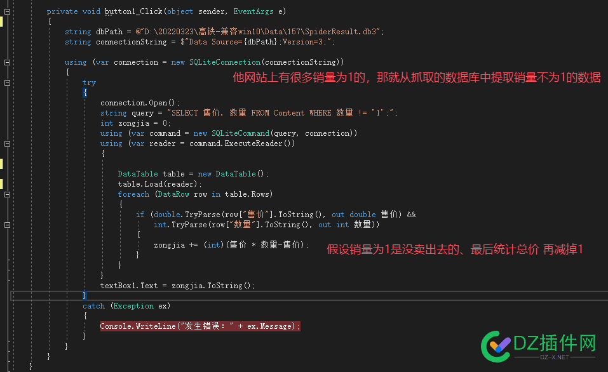Collapse the using connection block outline box
The image size is (608, 372).
pos(7,62)
